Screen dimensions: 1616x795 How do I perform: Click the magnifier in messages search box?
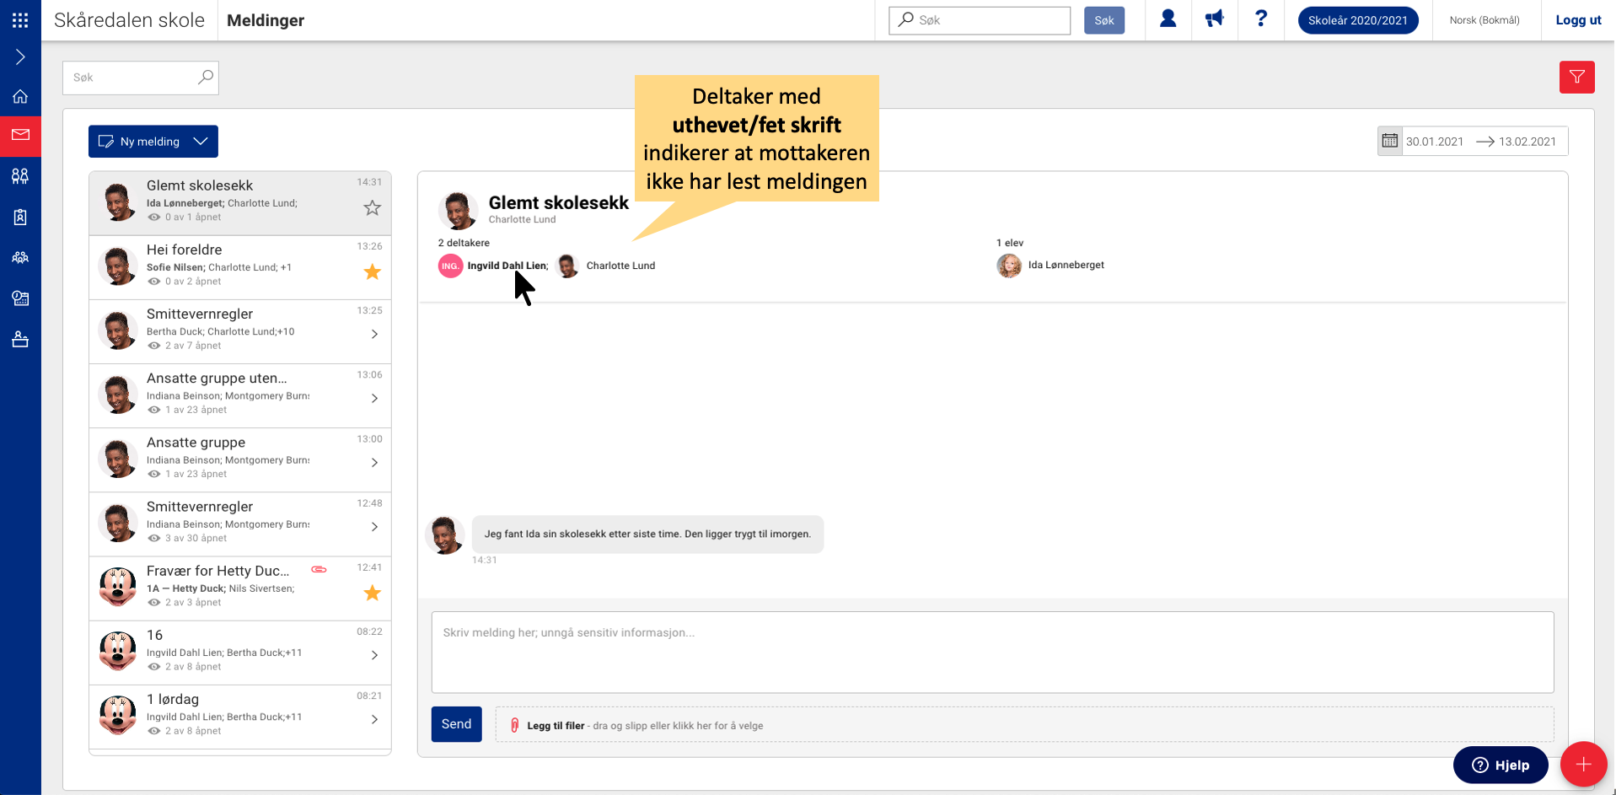(x=205, y=77)
